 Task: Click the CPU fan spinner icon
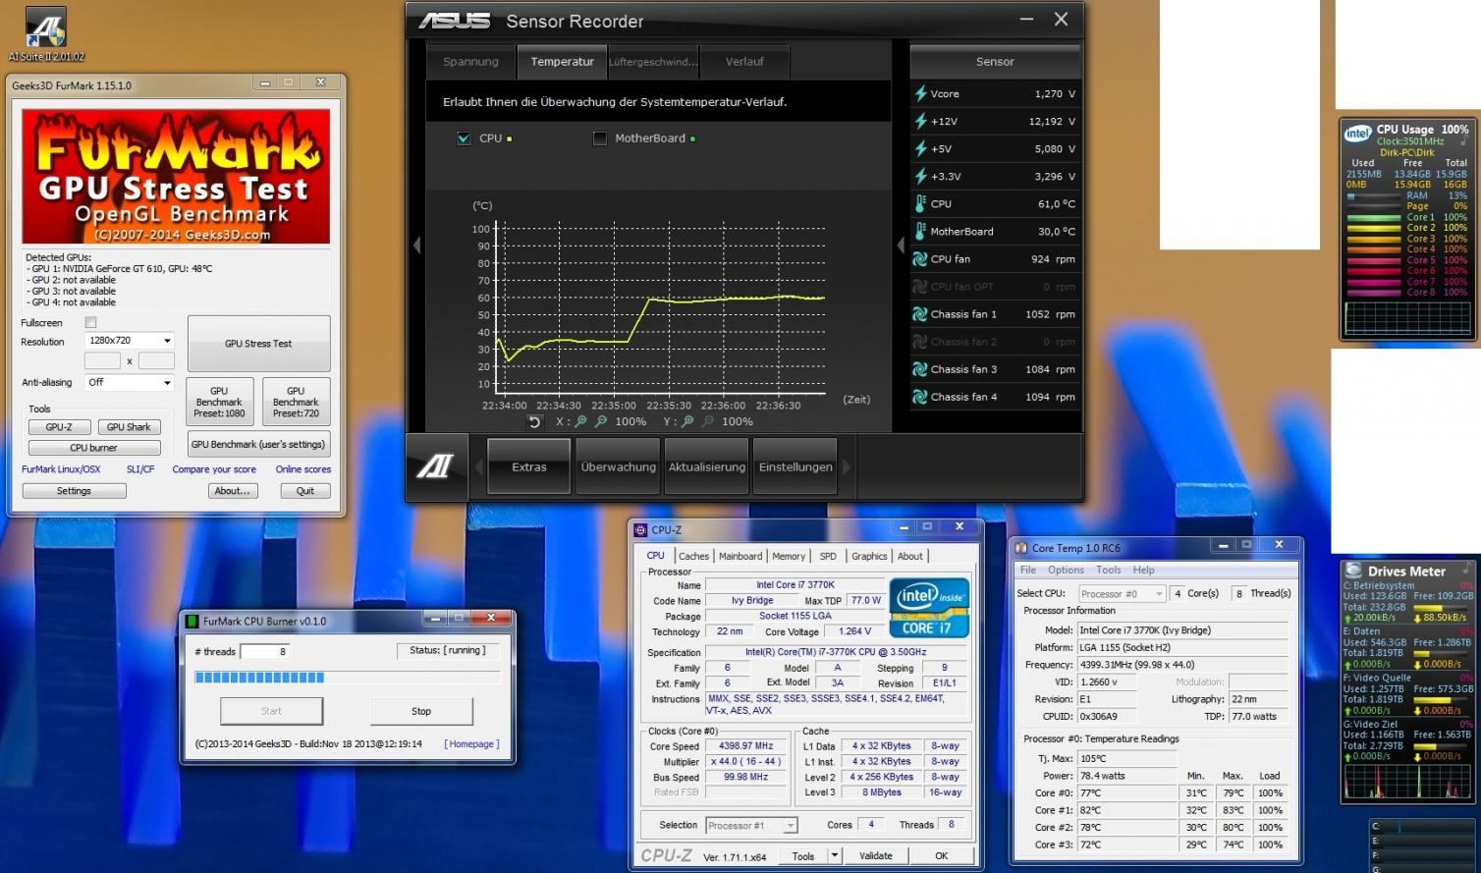(920, 259)
